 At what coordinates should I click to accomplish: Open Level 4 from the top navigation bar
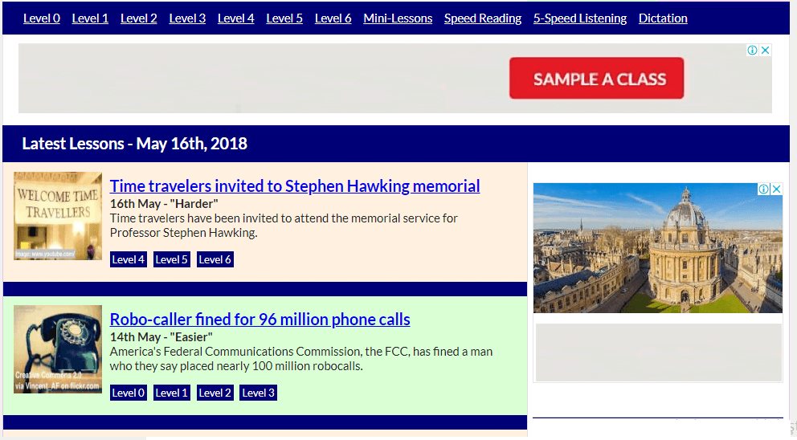click(236, 18)
